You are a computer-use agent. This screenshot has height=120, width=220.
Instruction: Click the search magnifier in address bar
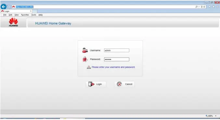tap(196, 7)
